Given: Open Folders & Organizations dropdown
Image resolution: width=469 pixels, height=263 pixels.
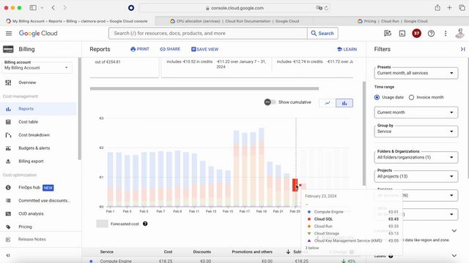Looking at the screenshot, I should (x=416, y=157).
